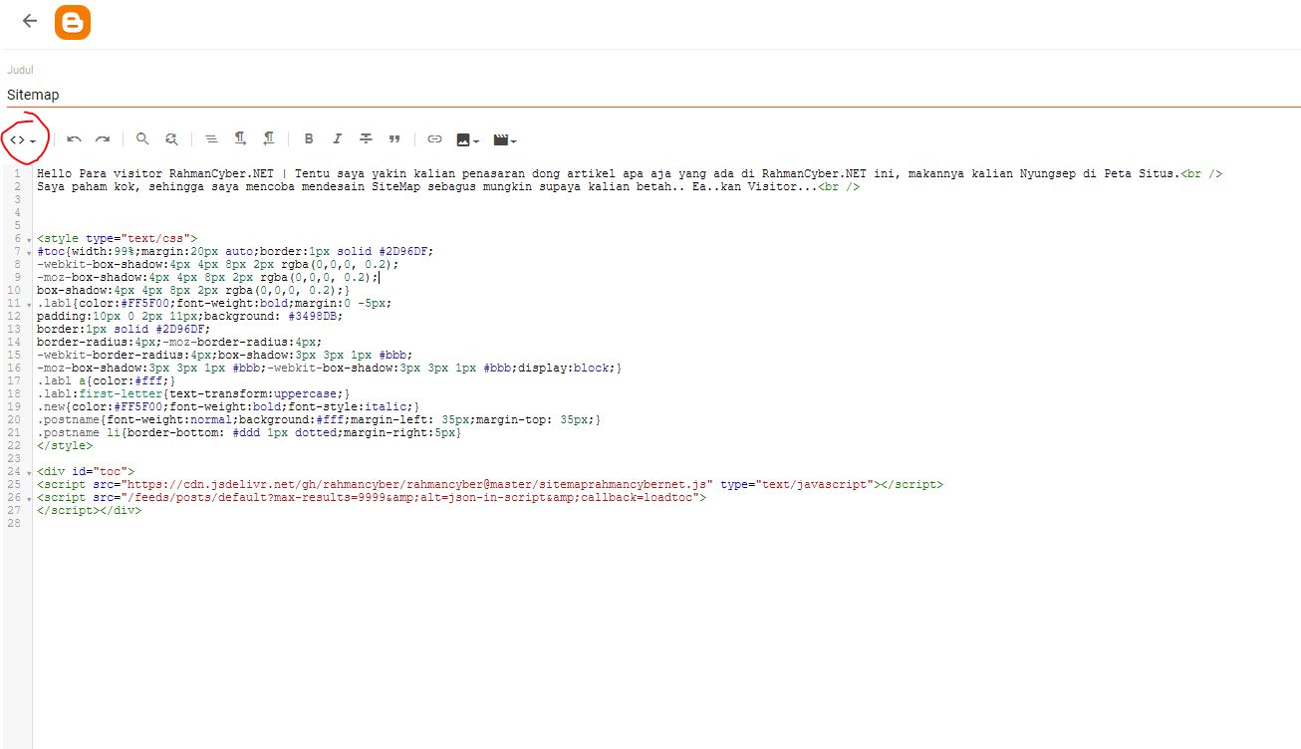Click the '.postname li{border-bottom' line
This screenshot has width=1301, height=749.
point(249,433)
